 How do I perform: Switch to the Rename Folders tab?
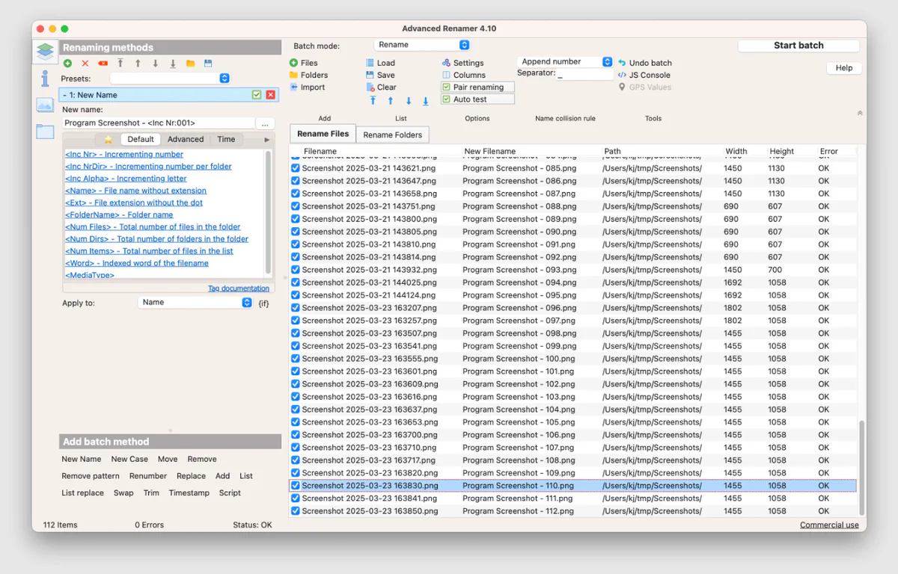392,135
